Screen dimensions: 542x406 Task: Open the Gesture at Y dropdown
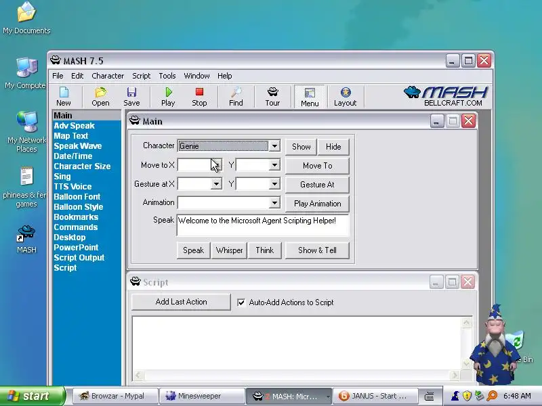[274, 184]
